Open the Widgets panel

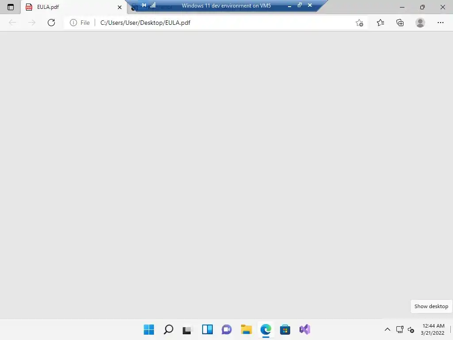pyautogui.click(x=207, y=329)
